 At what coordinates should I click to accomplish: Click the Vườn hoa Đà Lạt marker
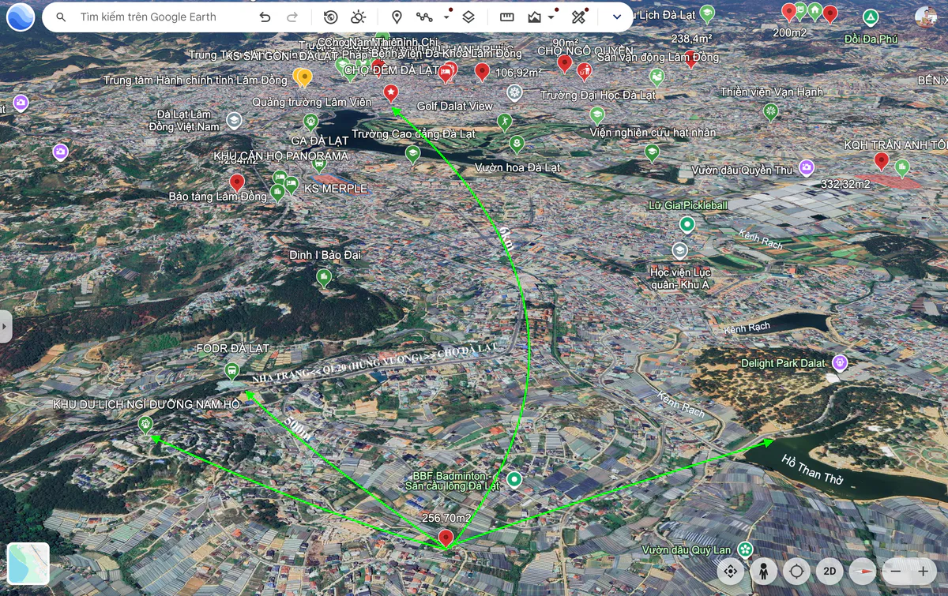pos(517,144)
